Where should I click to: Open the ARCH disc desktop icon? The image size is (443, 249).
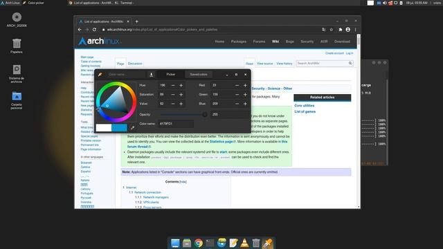pyautogui.click(x=17, y=19)
